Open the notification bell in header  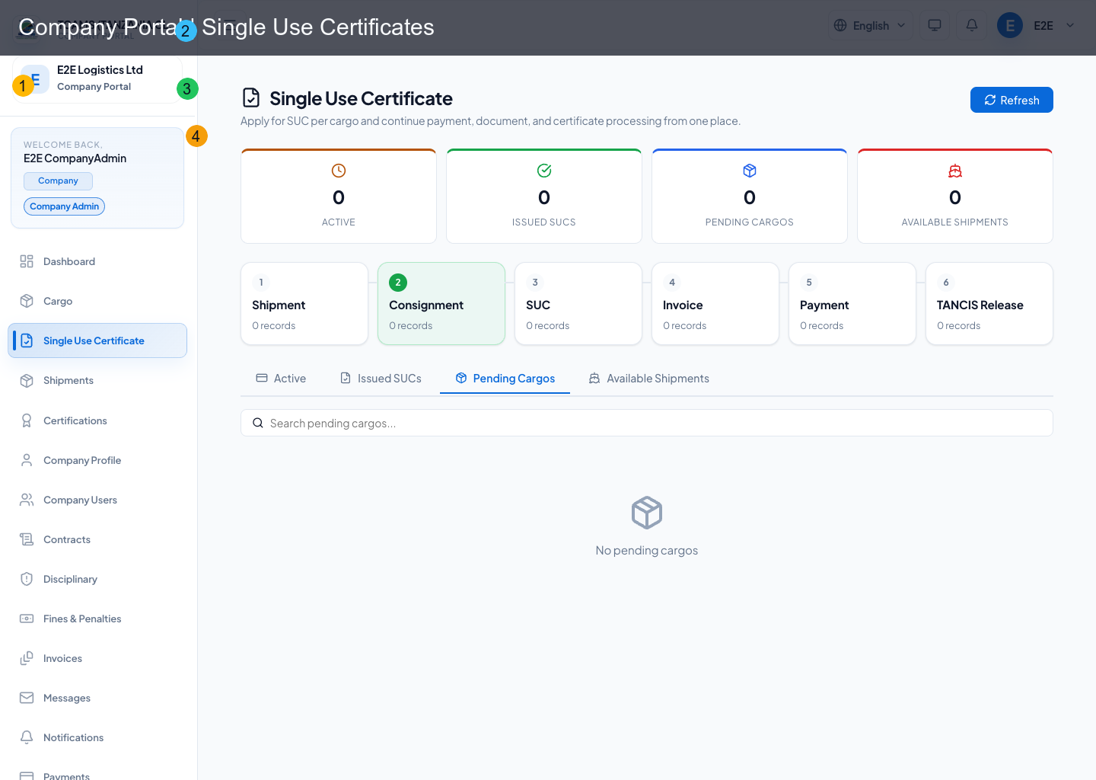click(x=972, y=25)
